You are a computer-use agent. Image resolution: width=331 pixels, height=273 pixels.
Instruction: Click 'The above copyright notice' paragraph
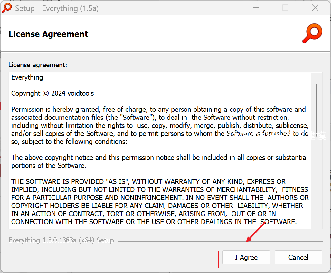pyautogui.click(x=159, y=162)
